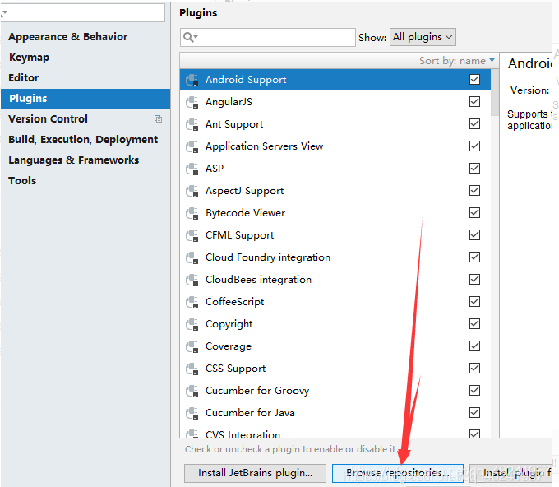Select the Cucumber for Java row
The width and height of the screenshot is (559, 487).
335,413
